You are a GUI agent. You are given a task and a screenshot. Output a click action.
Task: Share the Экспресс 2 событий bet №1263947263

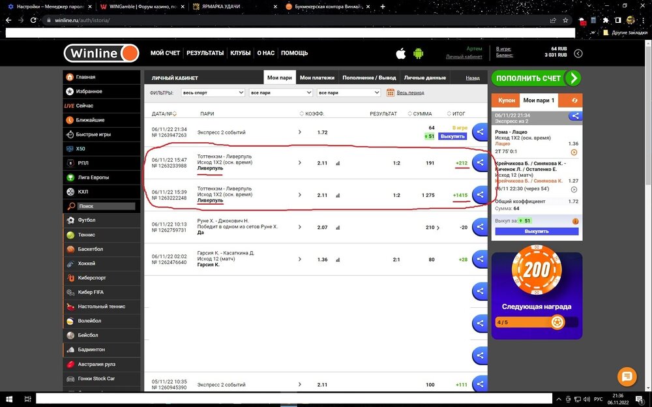[x=480, y=132]
